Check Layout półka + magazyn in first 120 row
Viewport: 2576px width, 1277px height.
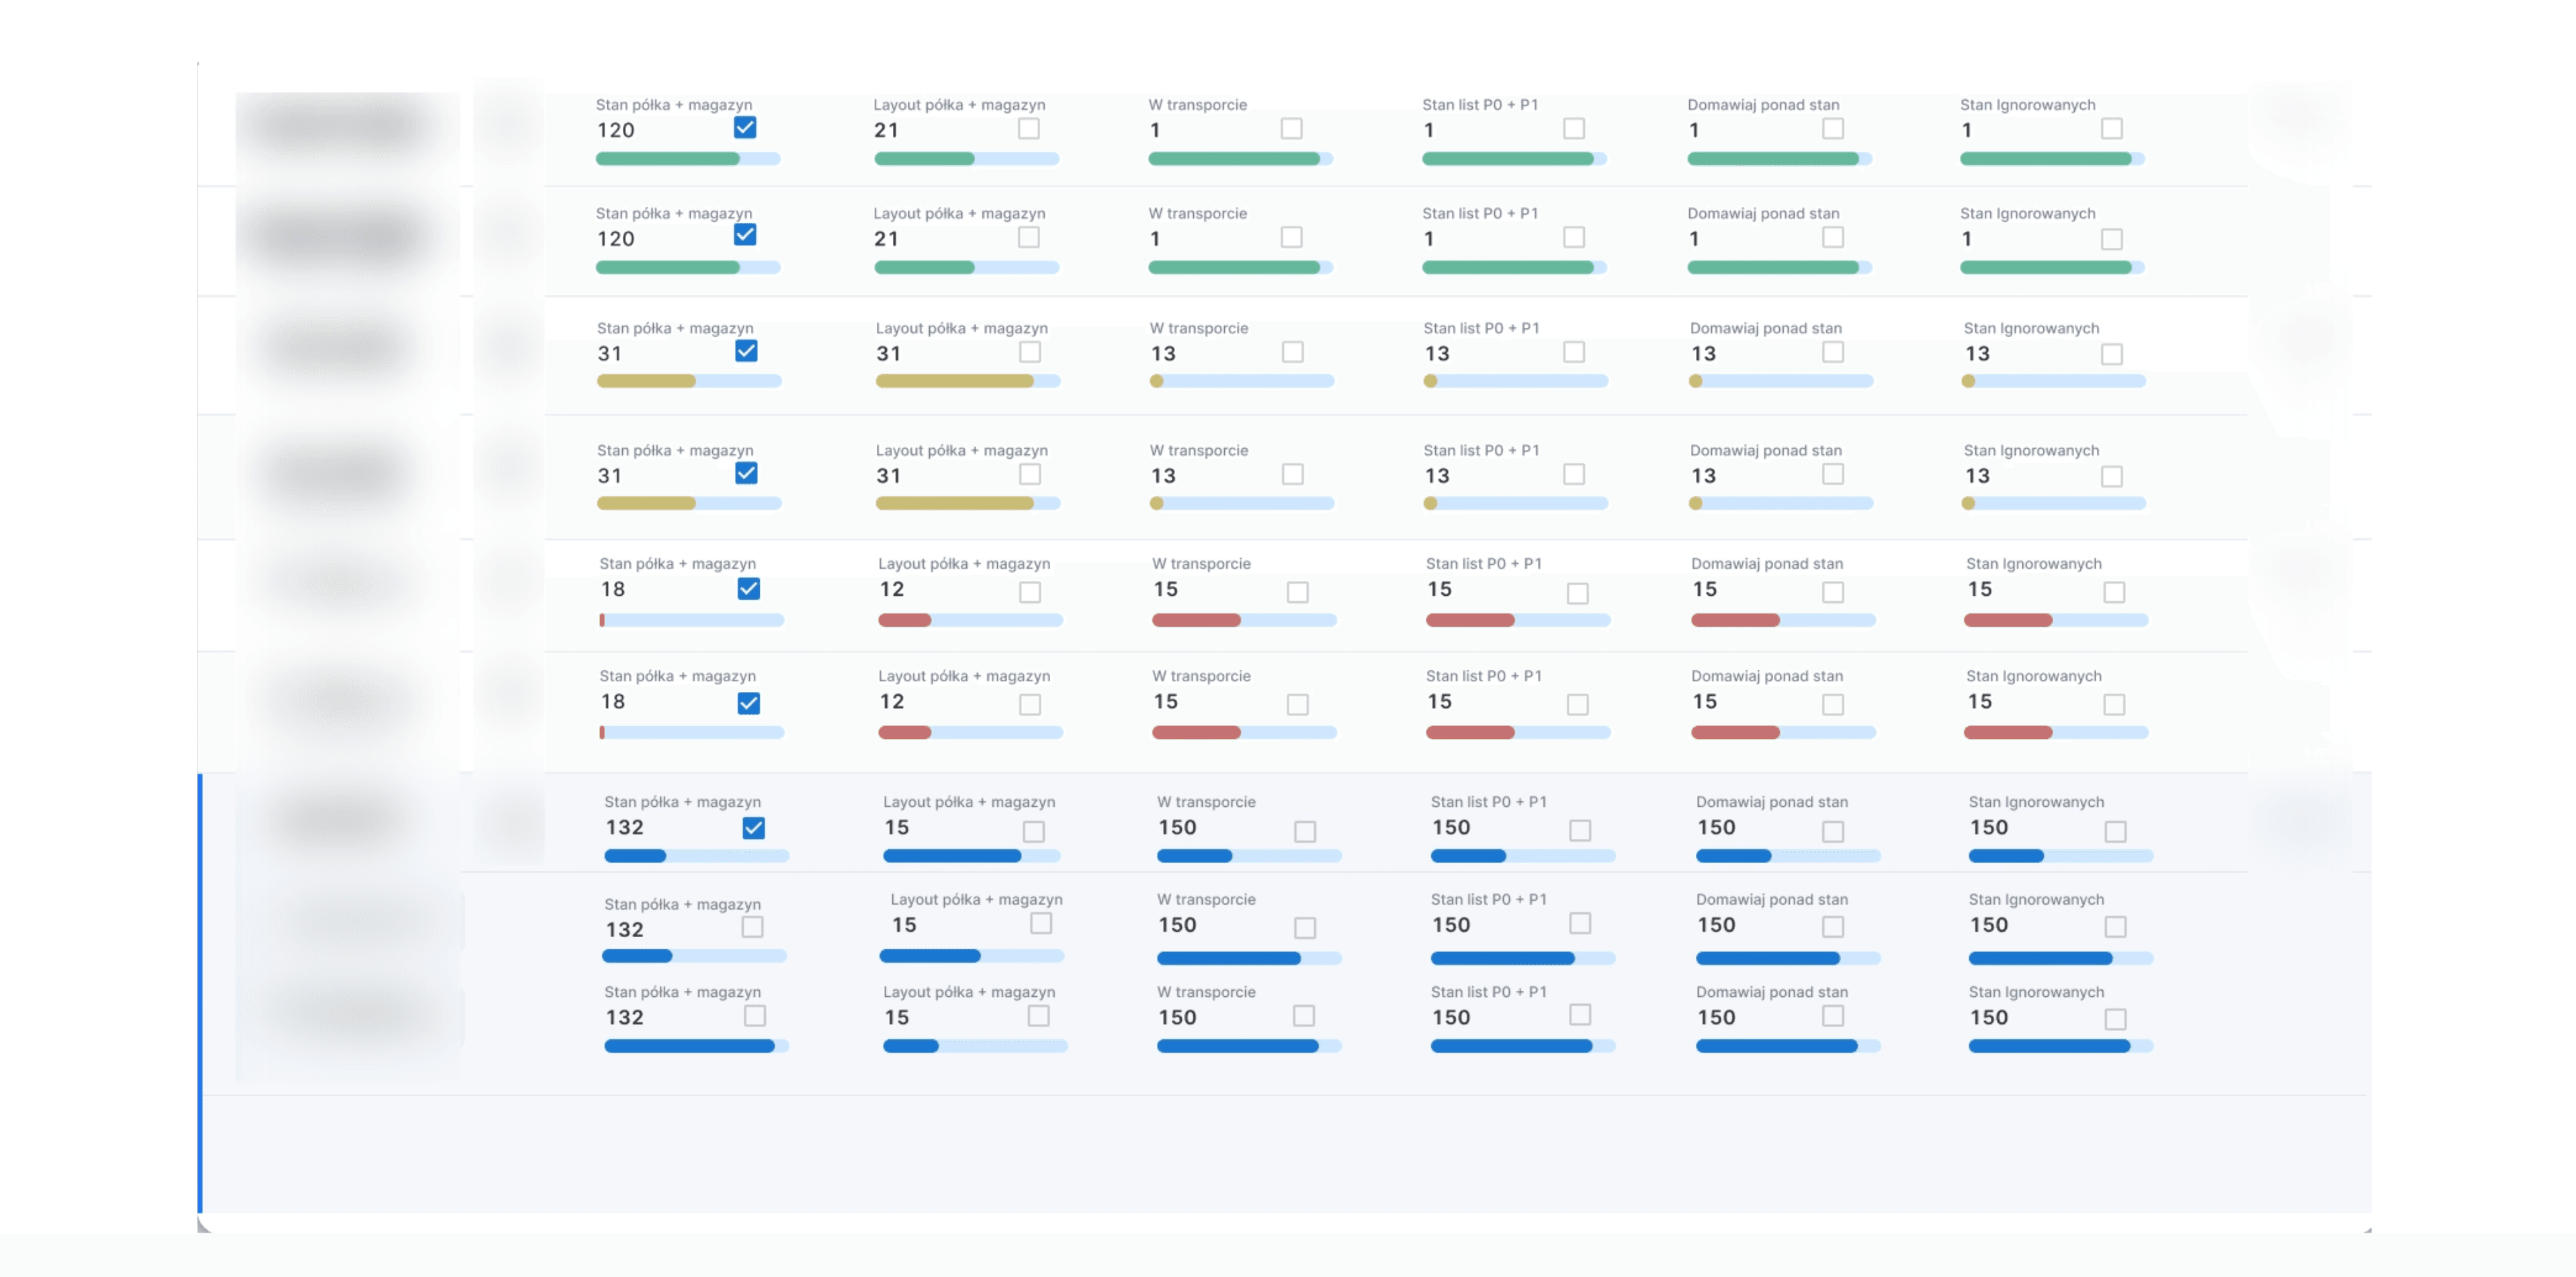(x=1029, y=128)
